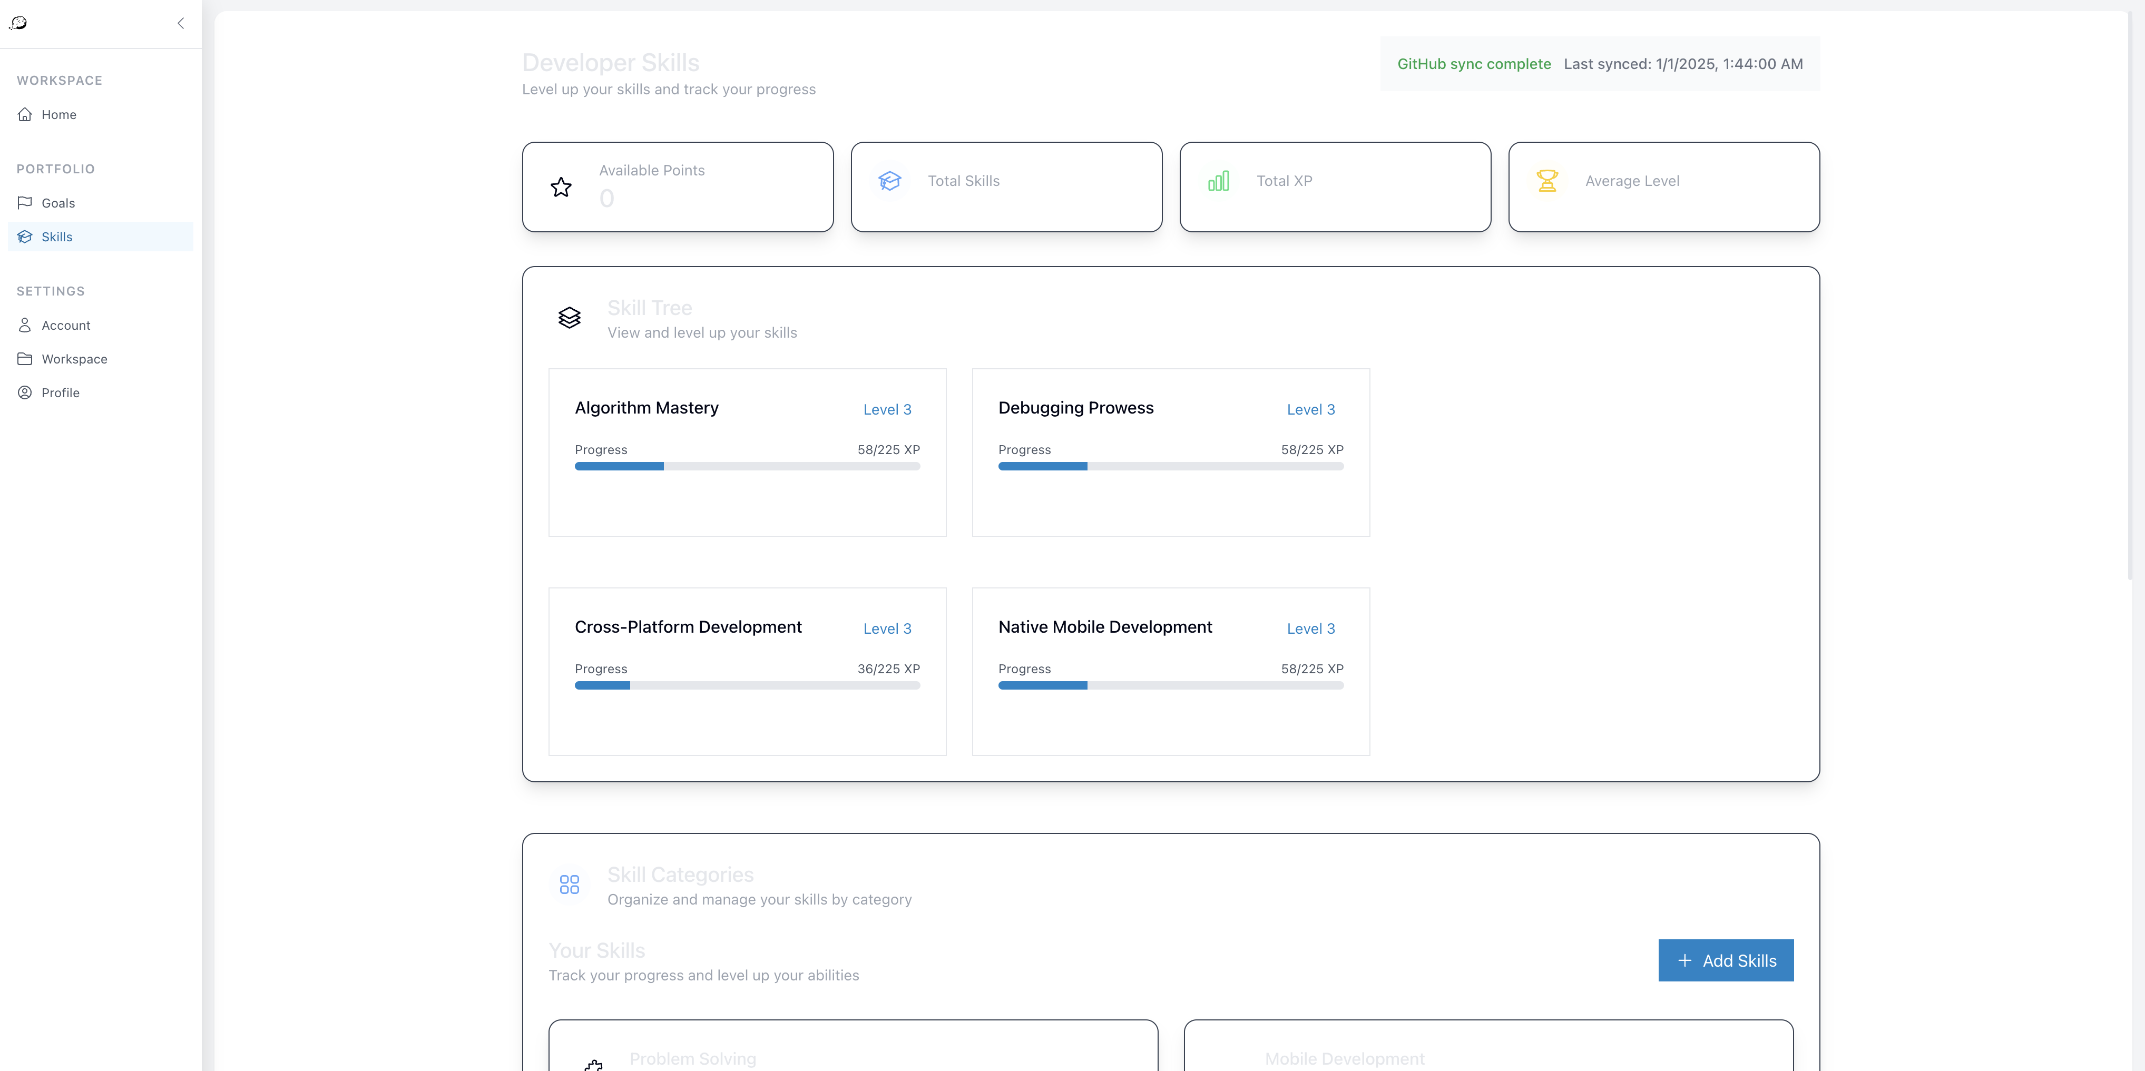Click the Developer Skills heading
2145x1071 pixels.
pos(610,63)
